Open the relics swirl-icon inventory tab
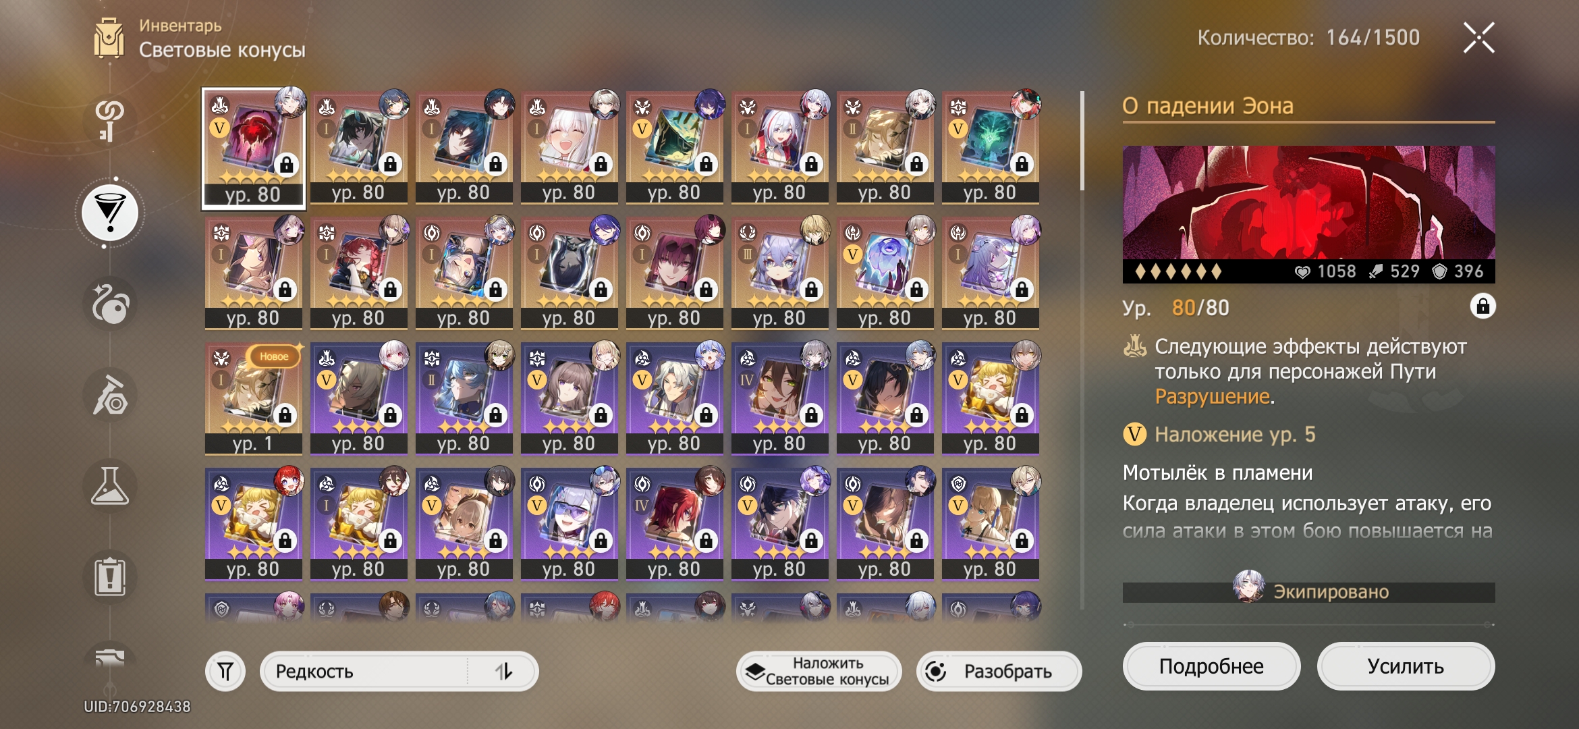 tap(110, 304)
